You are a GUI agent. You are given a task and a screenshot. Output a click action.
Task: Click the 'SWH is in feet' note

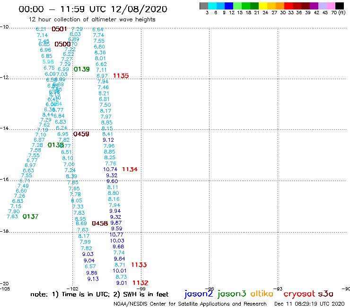tap(146, 294)
